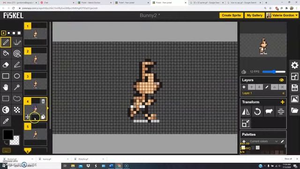
Task: Select the Eraser tool
Action: (6, 65)
